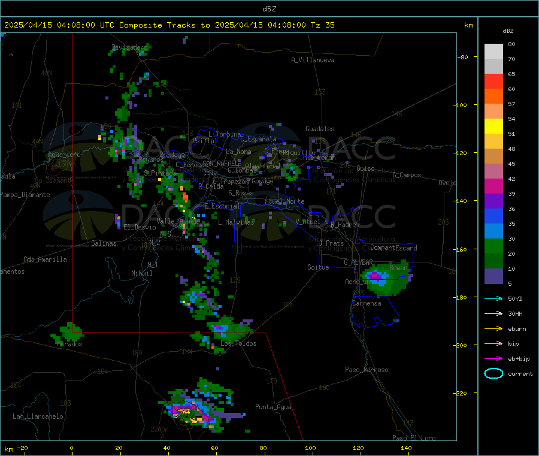Select the A_Villanueva map label

[313, 60]
